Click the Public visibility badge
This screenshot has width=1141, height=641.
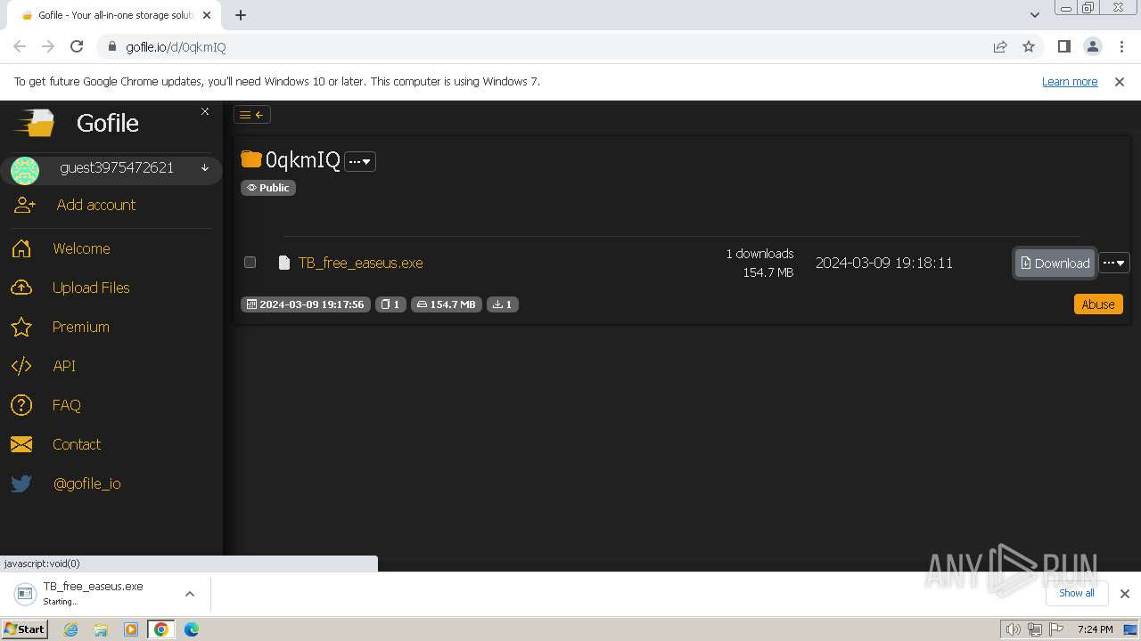click(268, 188)
